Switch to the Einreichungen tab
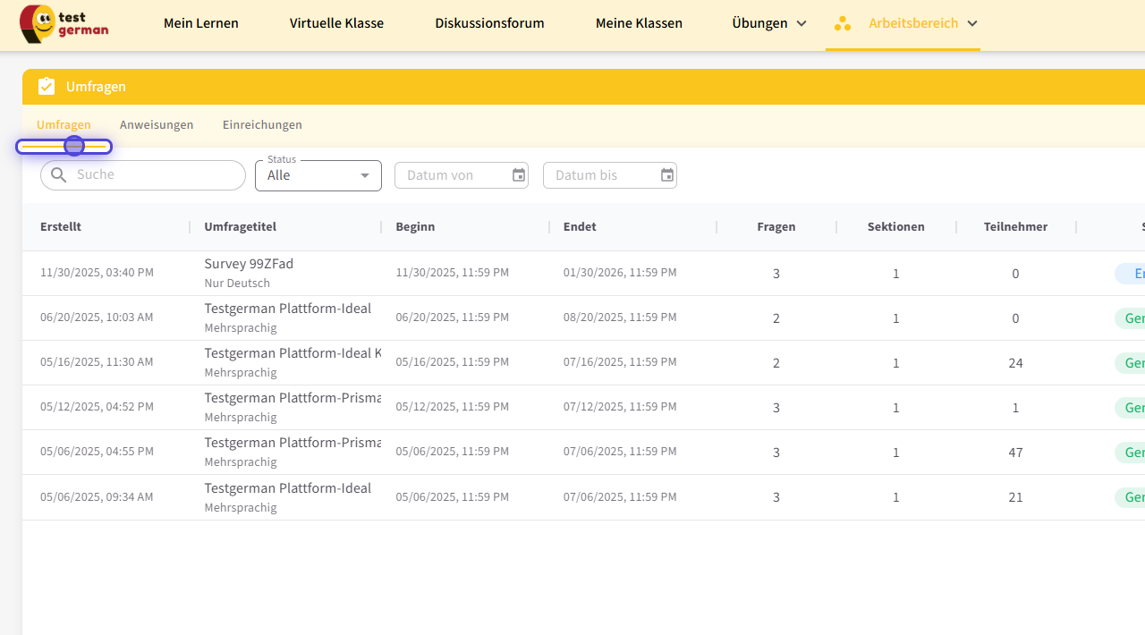Screen dimensions: 1145x635 pos(262,125)
